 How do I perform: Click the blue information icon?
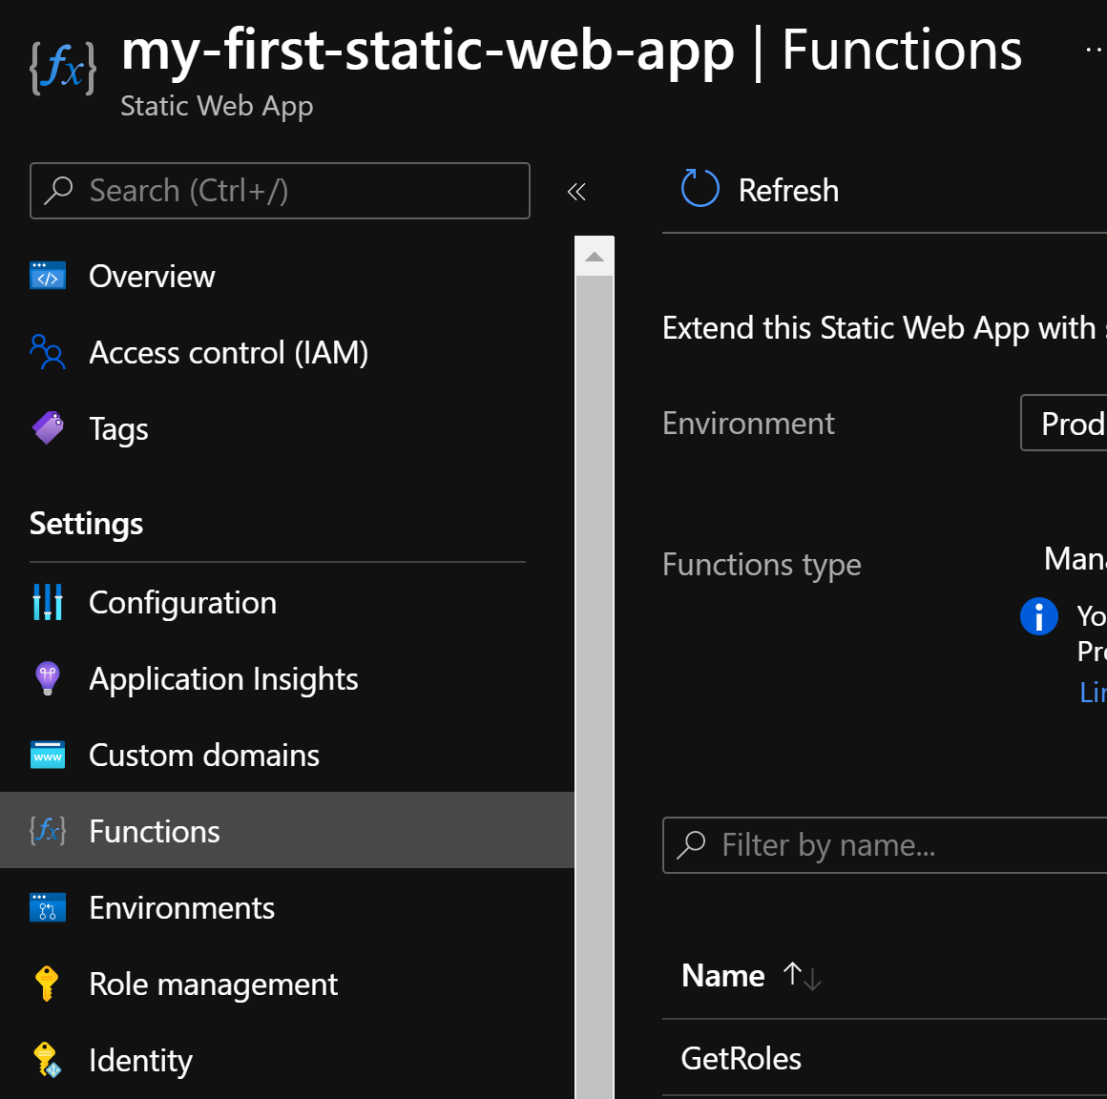tap(1038, 615)
